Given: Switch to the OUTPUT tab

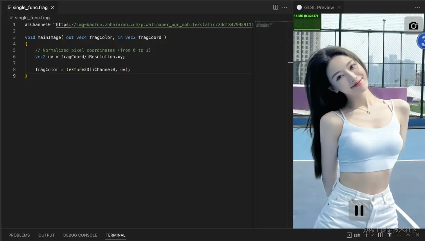Looking at the screenshot, I should (x=46, y=235).
